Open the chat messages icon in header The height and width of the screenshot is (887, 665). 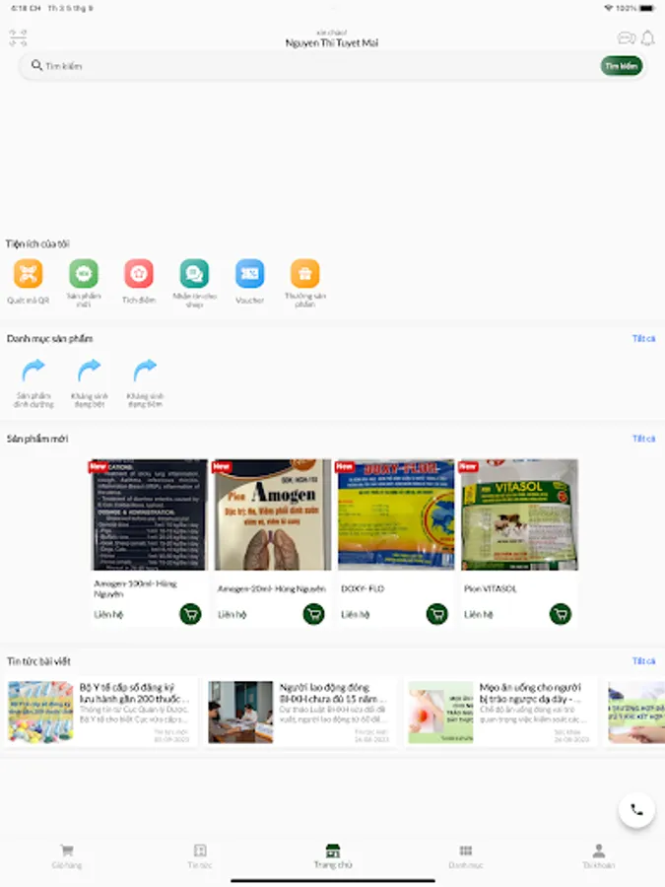coord(626,37)
